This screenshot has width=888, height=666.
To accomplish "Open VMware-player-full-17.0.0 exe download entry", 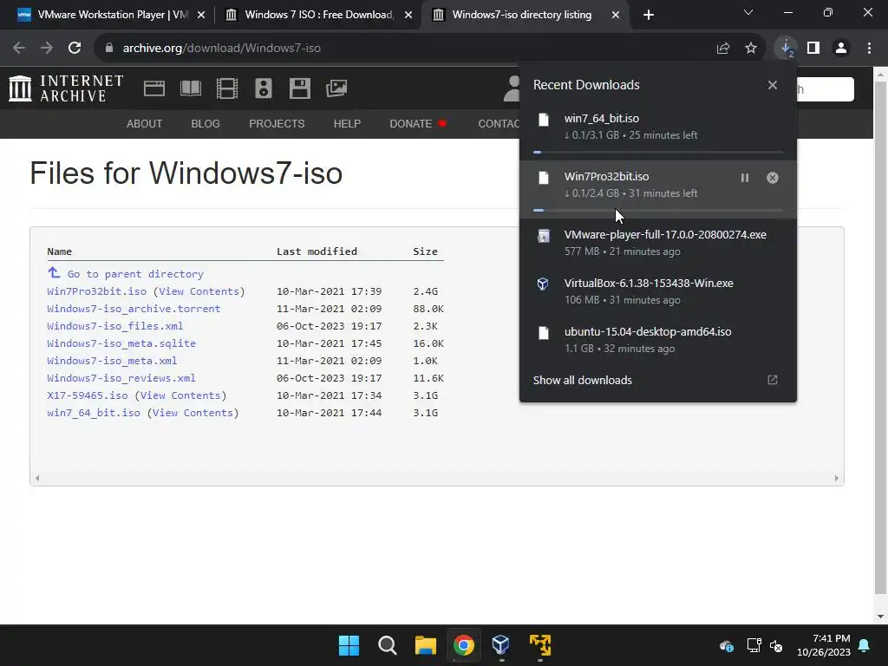I will (x=658, y=243).
